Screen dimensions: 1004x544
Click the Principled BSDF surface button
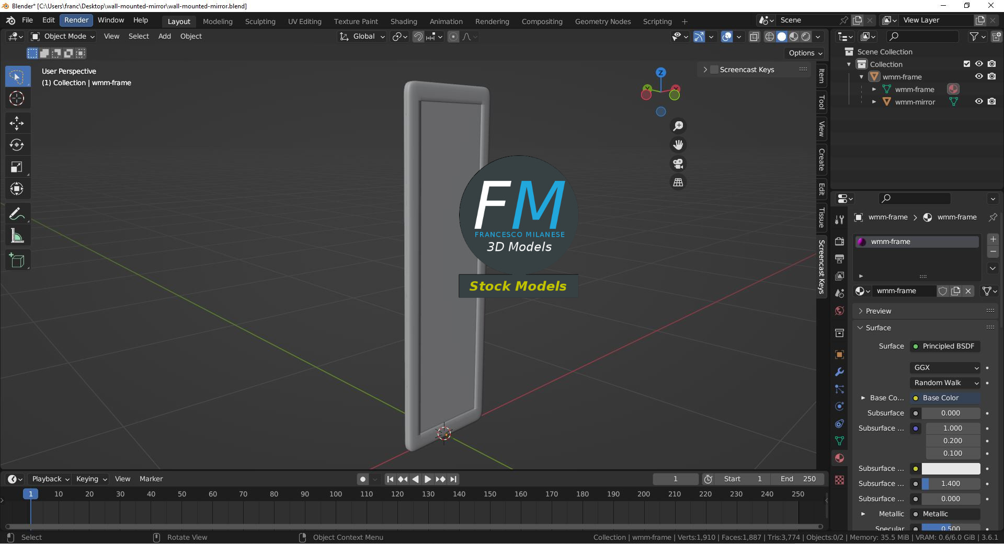coord(945,346)
